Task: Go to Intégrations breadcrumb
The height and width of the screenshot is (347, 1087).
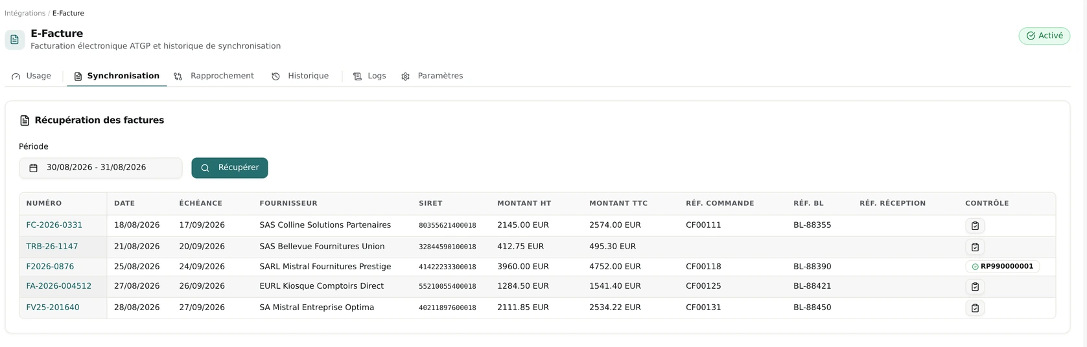Action: point(25,14)
